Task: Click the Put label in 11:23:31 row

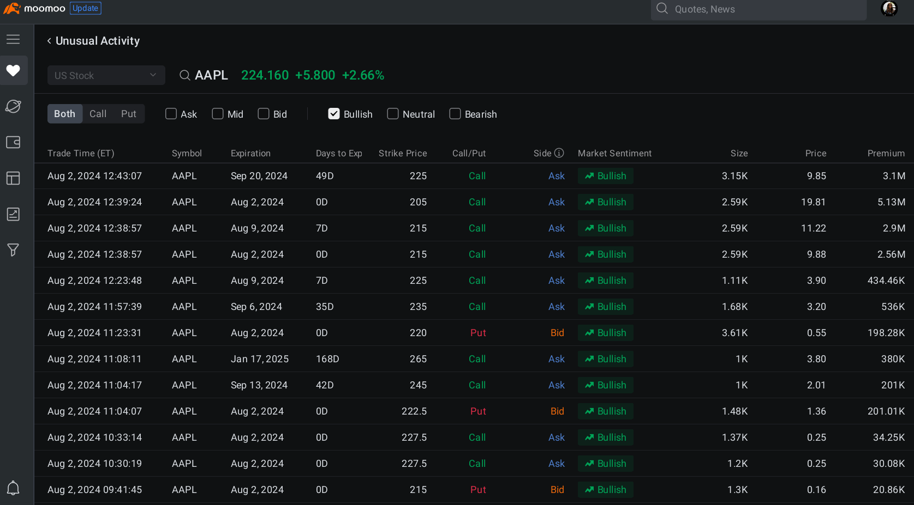Action: click(478, 333)
